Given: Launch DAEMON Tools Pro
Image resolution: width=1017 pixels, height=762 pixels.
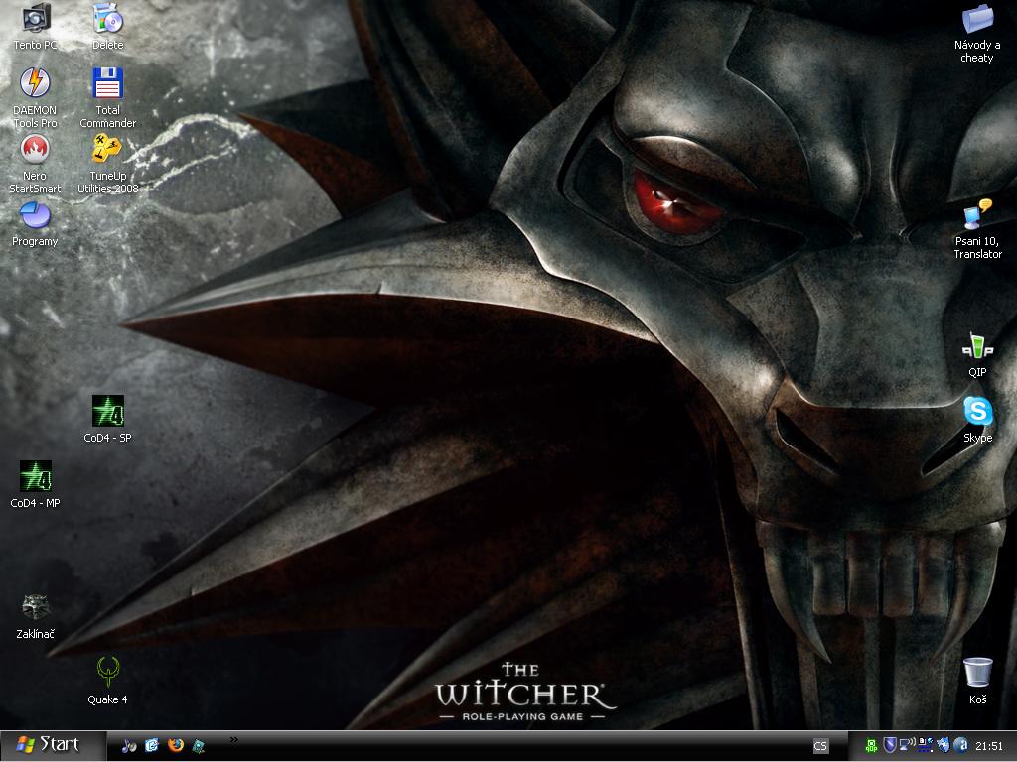Looking at the screenshot, I should point(35,97).
